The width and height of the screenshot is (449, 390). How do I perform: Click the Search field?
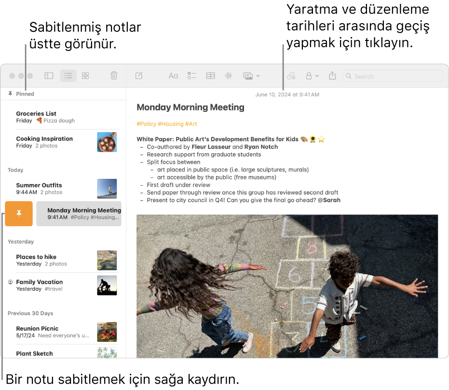click(393, 76)
